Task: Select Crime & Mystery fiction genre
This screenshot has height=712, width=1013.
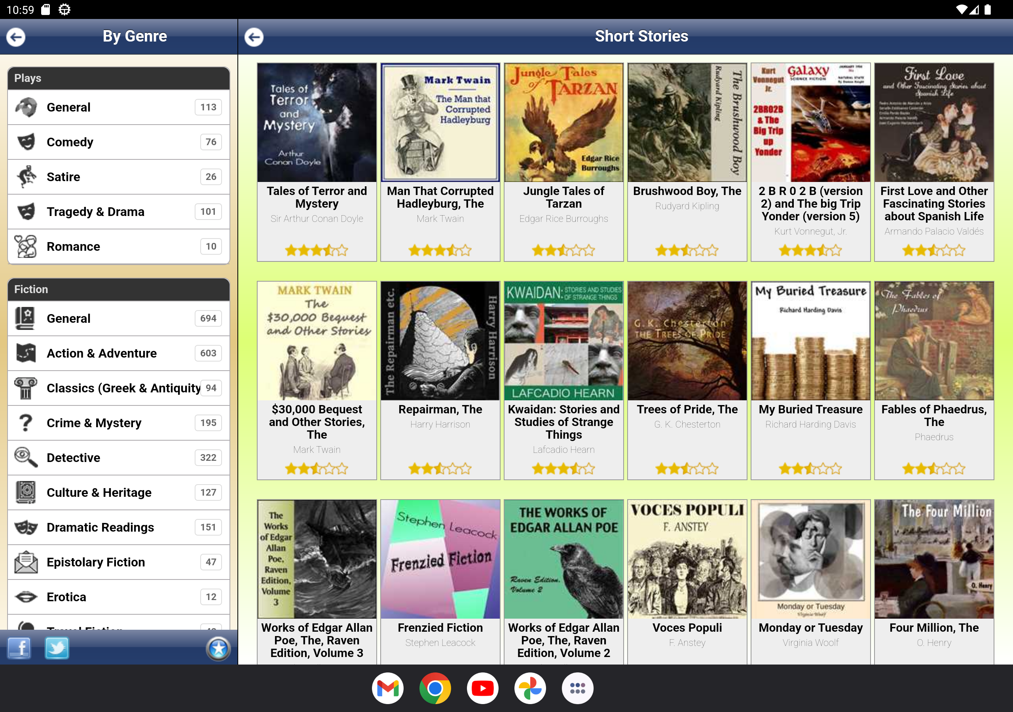Action: click(119, 422)
